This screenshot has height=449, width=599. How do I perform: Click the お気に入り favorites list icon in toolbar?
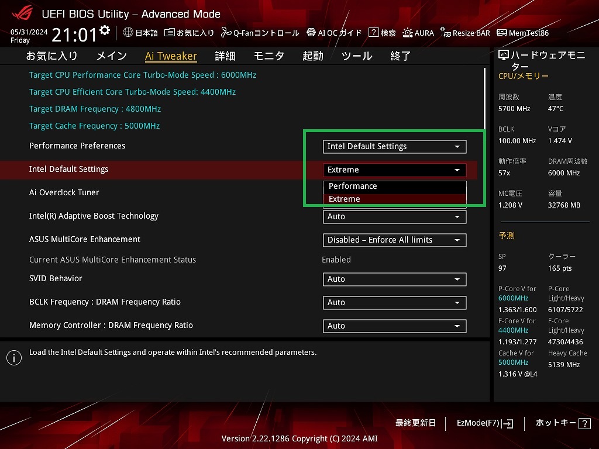click(x=169, y=33)
